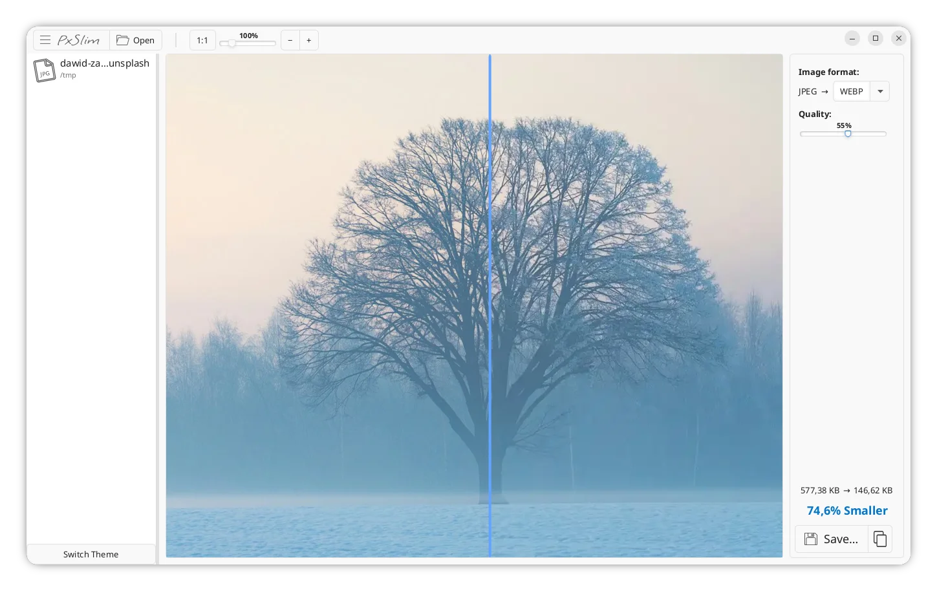This screenshot has height=591, width=937.
Task: Click the Quality slider handle at 55%
Action: click(848, 134)
